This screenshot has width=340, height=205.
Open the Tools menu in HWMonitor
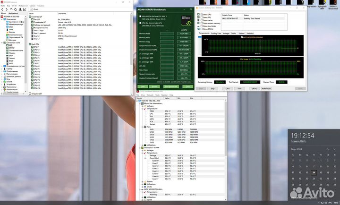click(157, 95)
